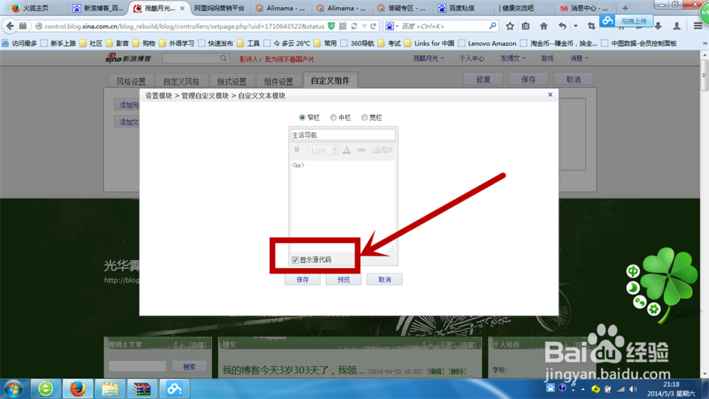Open a new browser tab

625,8
